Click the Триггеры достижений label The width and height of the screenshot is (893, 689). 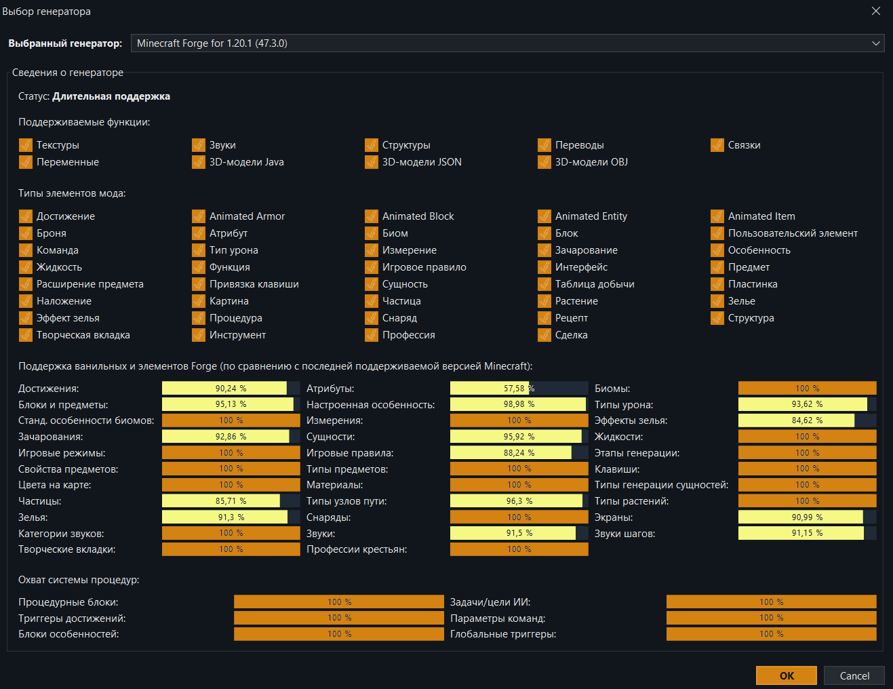[x=72, y=618]
